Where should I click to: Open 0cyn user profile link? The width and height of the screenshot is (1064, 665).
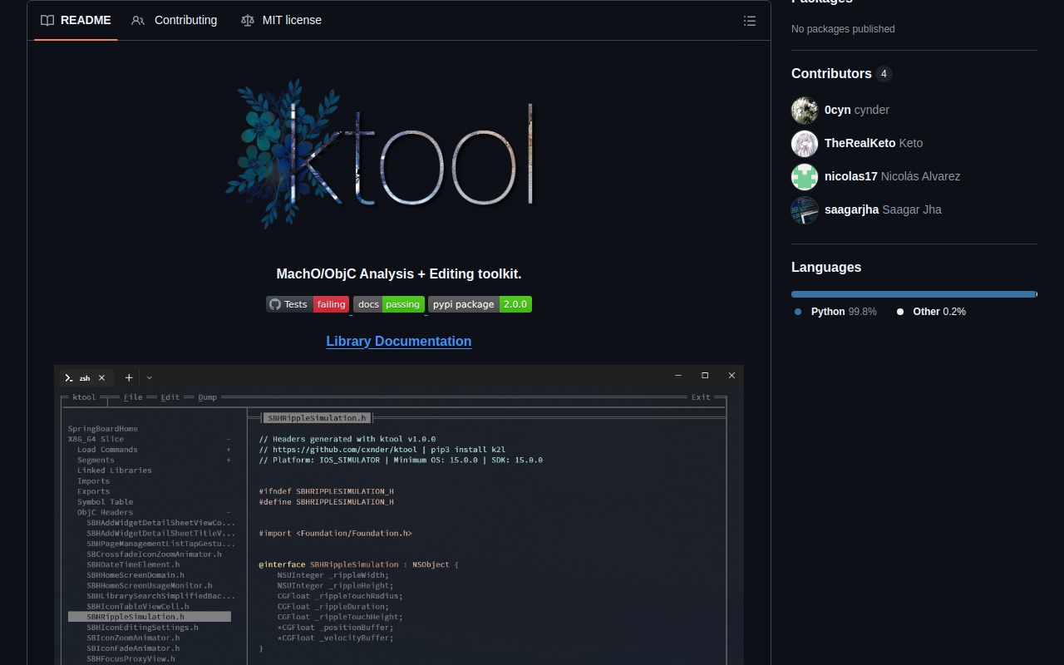point(837,110)
